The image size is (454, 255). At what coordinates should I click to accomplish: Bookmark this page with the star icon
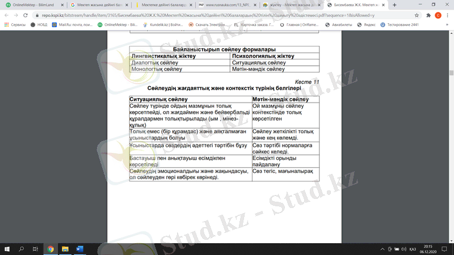click(x=417, y=15)
